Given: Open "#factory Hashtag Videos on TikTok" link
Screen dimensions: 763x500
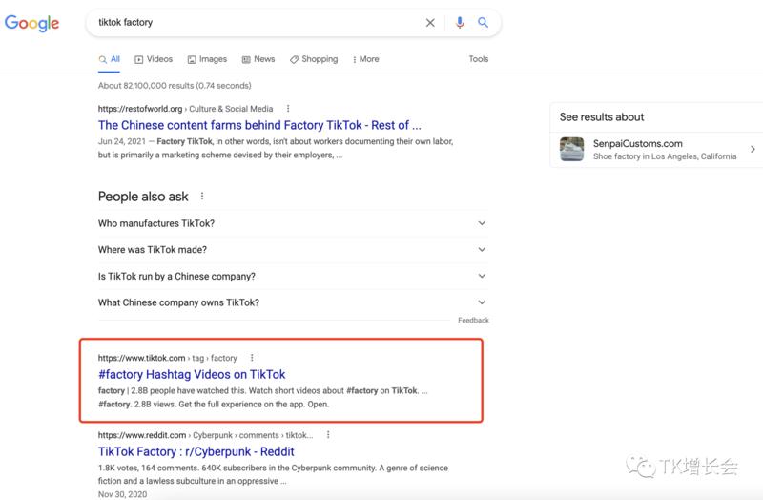Looking at the screenshot, I should tap(192, 374).
